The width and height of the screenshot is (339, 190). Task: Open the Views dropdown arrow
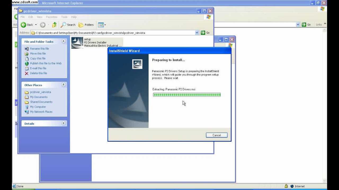105,25
